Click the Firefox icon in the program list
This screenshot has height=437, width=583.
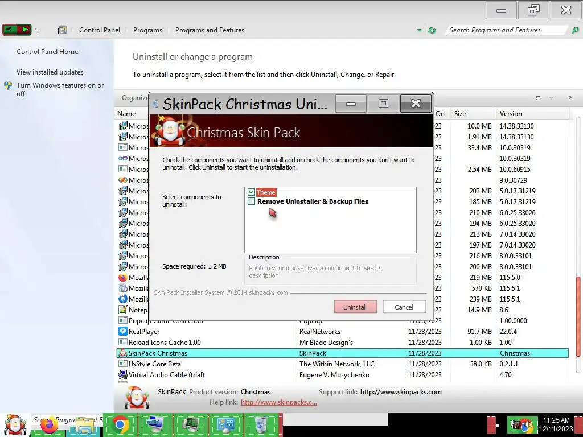tap(123, 277)
